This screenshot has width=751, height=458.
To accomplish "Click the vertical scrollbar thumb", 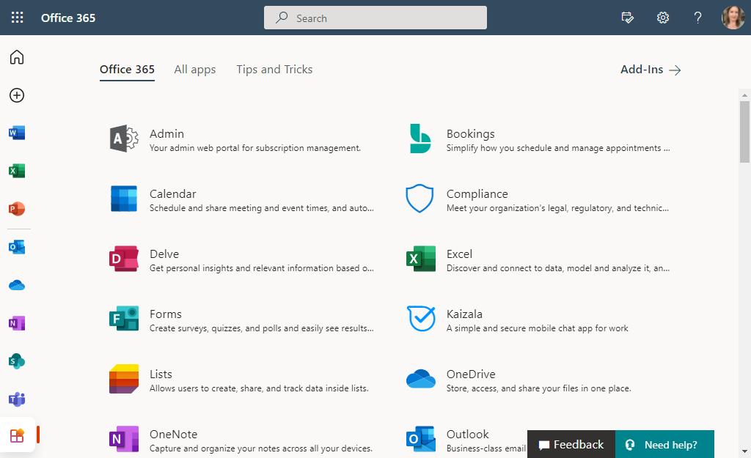I will click(744, 132).
